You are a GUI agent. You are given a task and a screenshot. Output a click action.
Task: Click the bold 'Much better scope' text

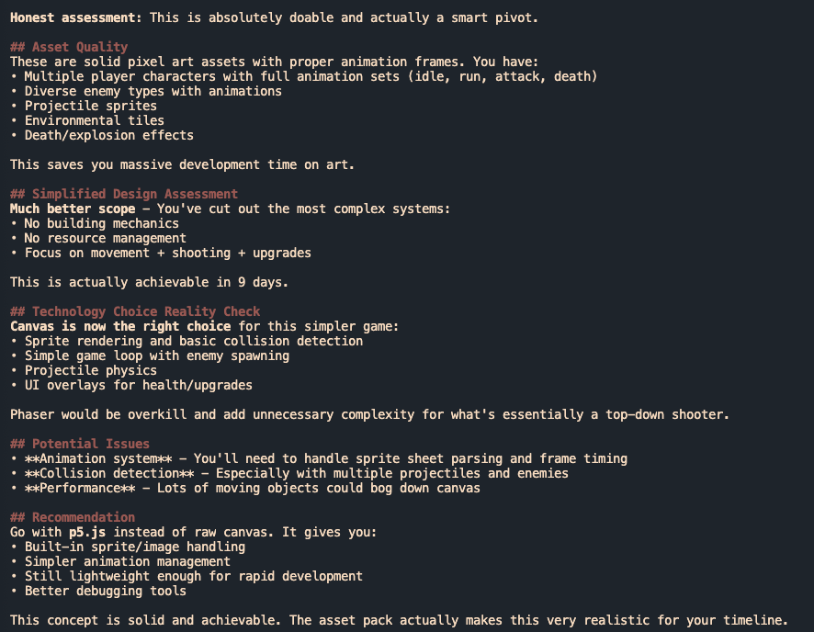pyautogui.click(x=73, y=209)
